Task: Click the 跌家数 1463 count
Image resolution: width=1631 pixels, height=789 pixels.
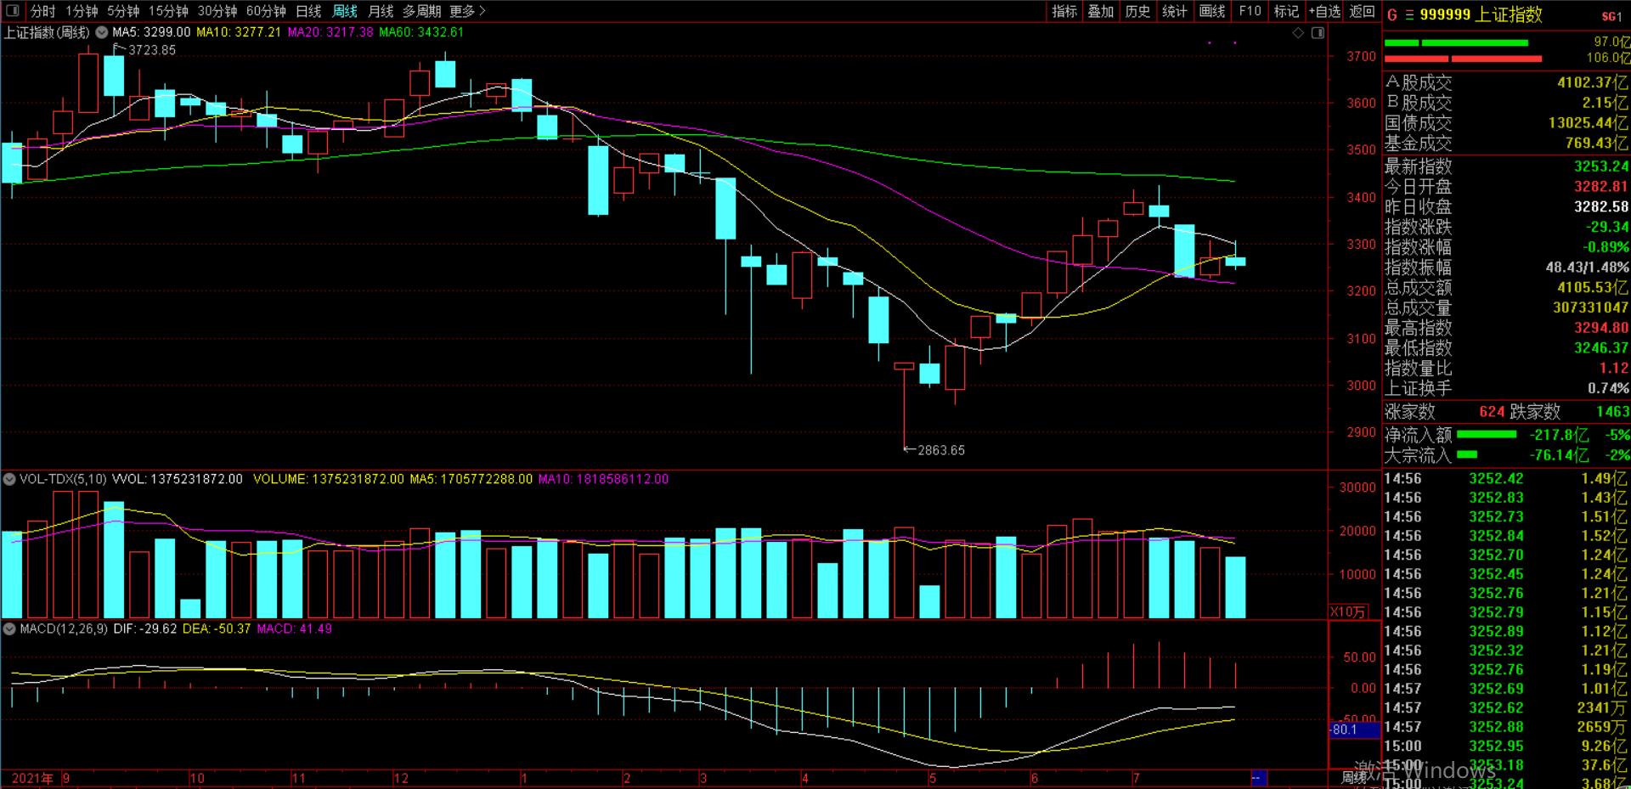Action: pos(1612,412)
